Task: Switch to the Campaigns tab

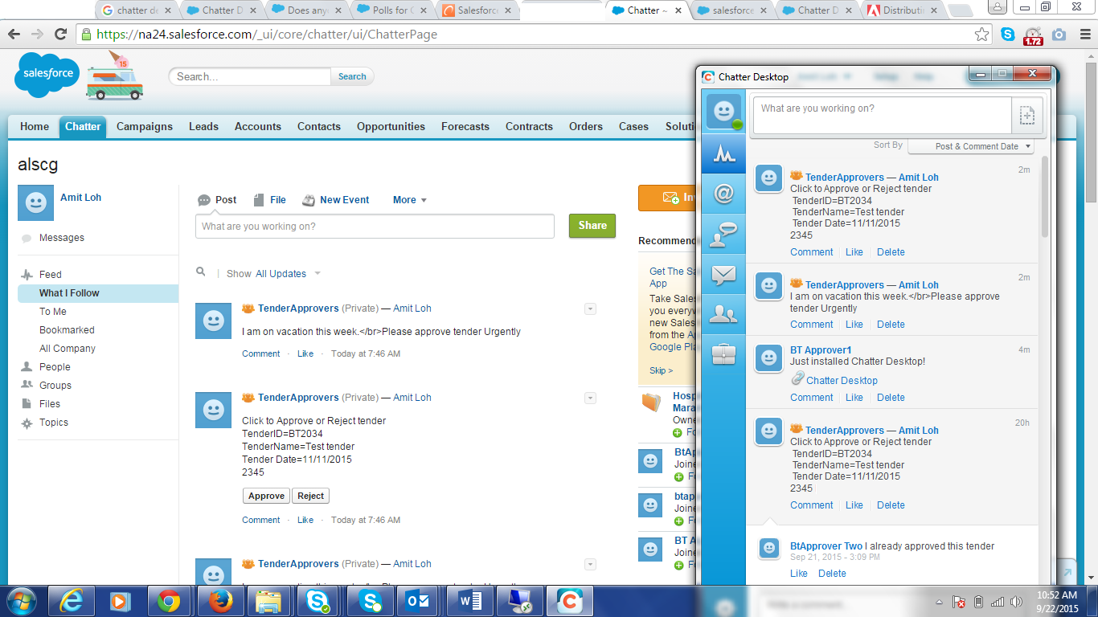Action: [145, 126]
